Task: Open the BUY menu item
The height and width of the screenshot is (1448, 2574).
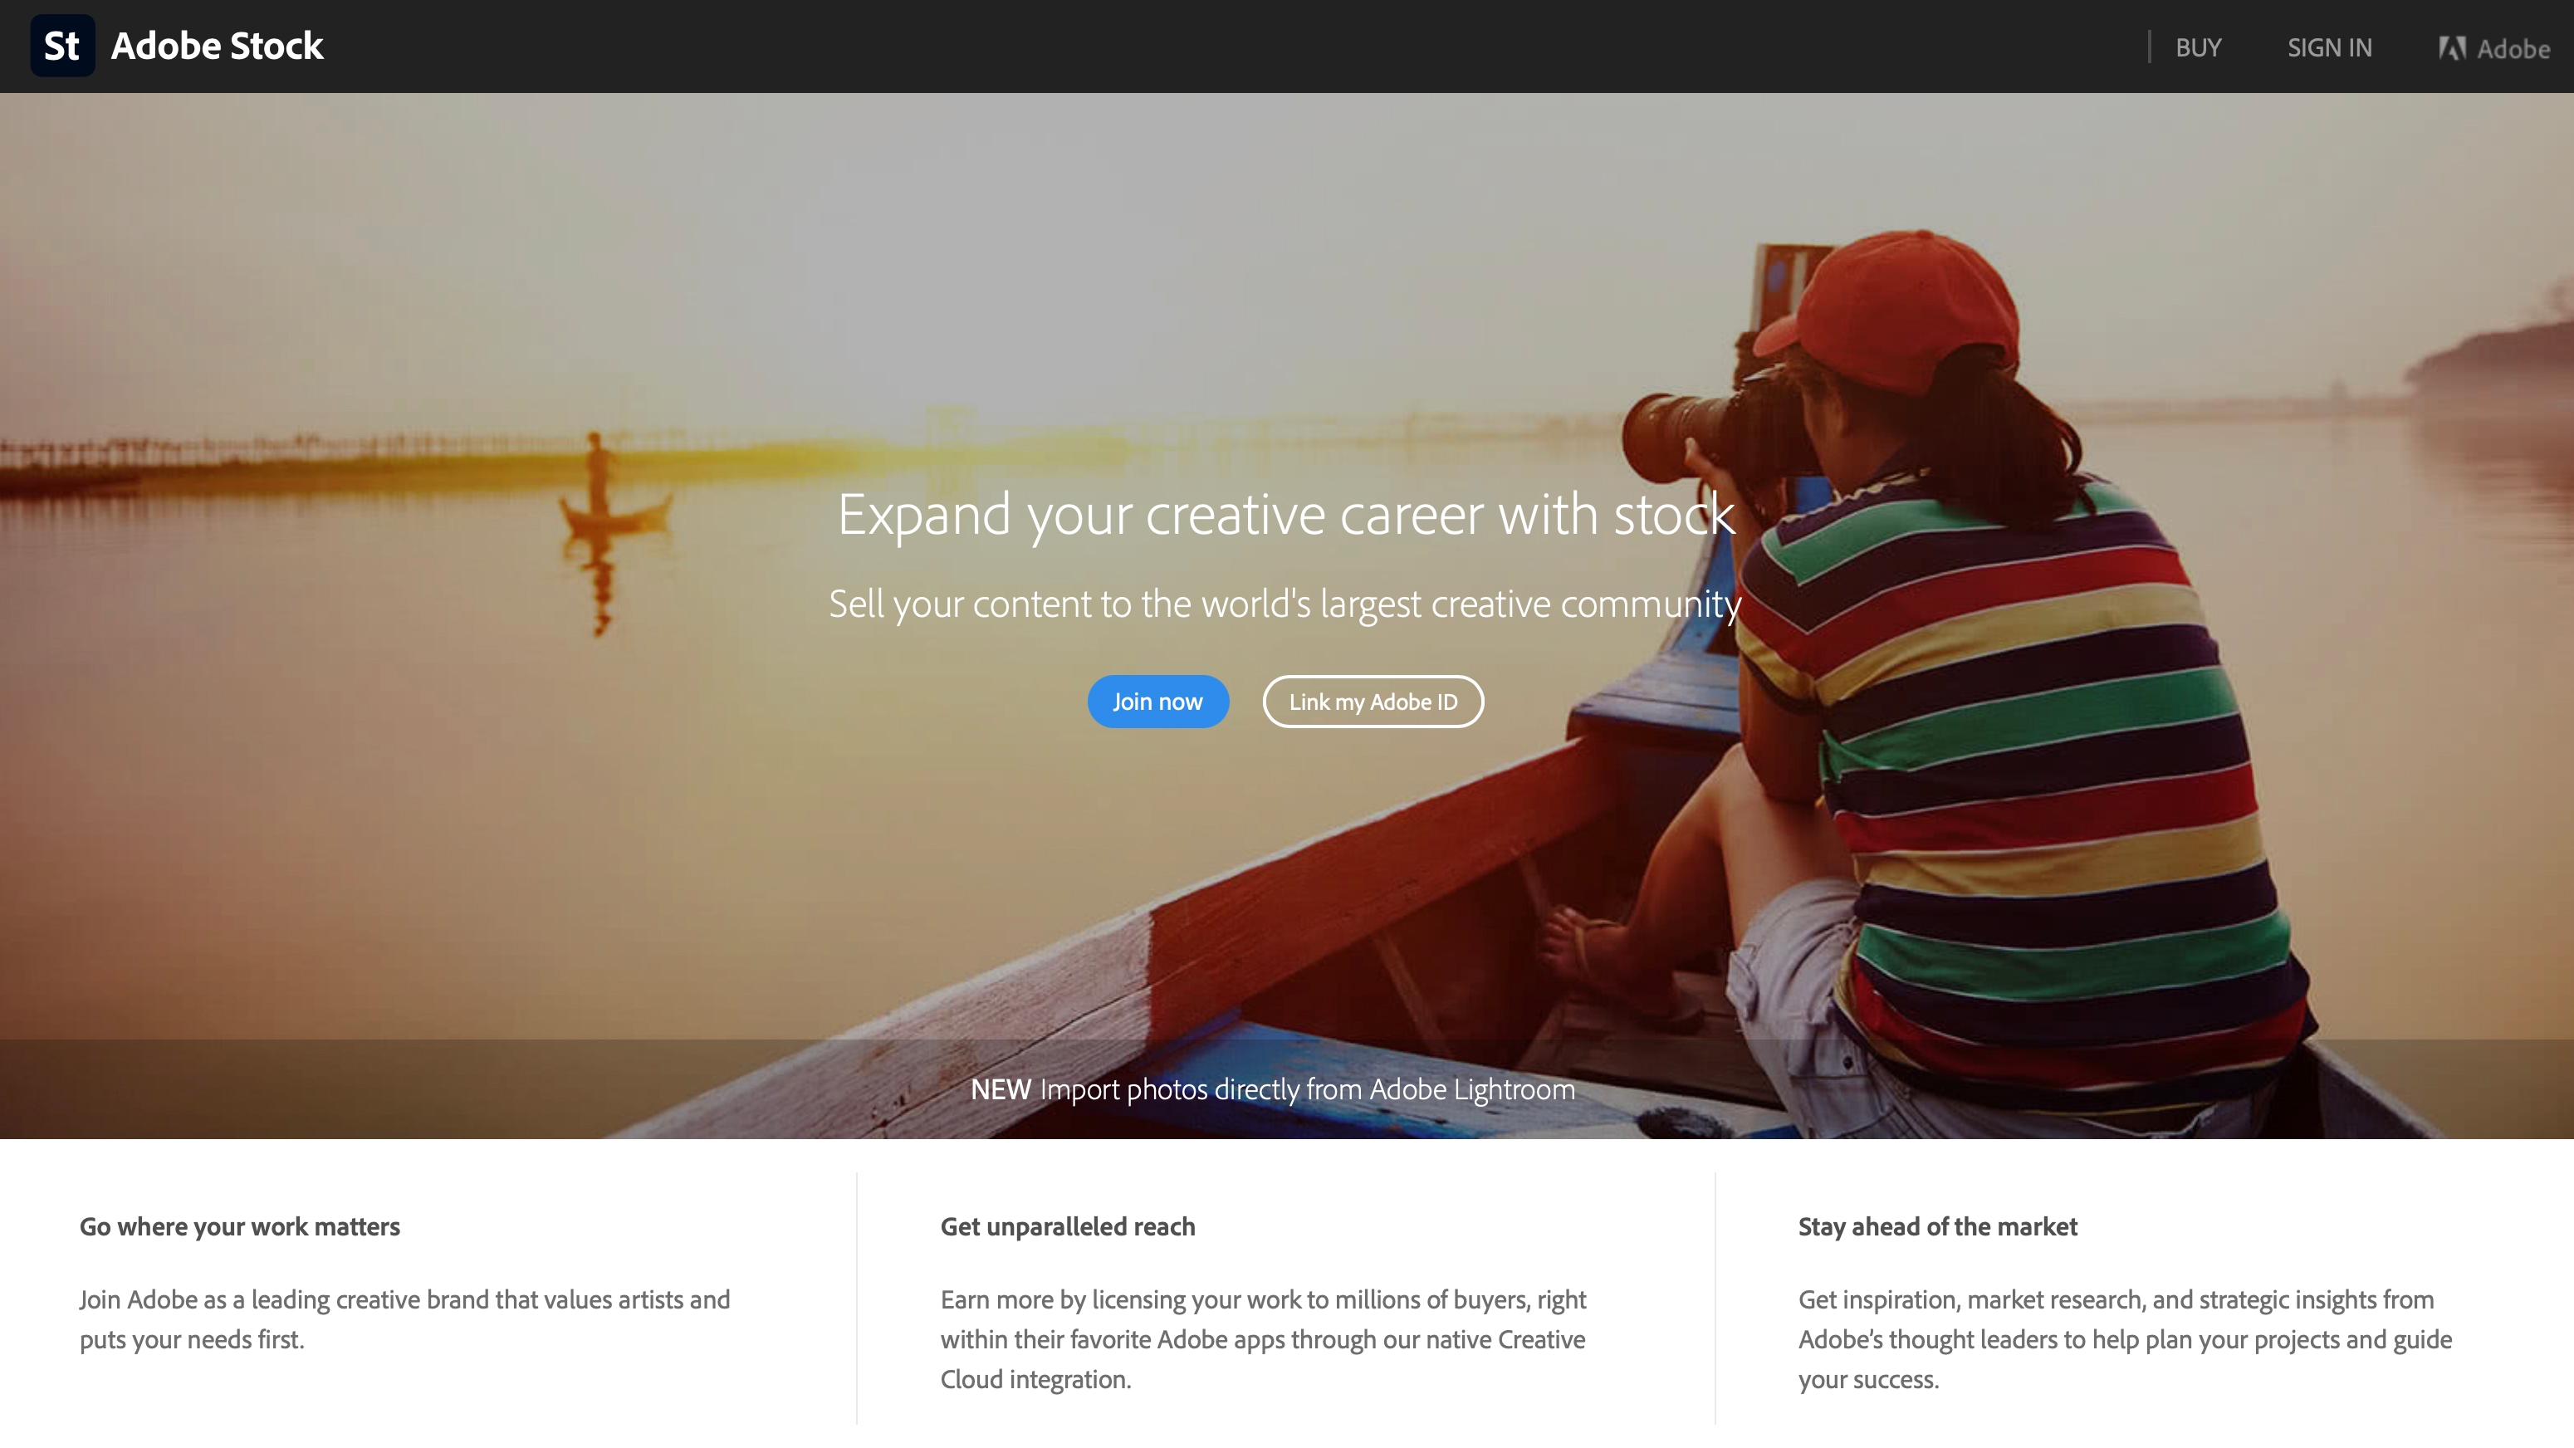Action: coord(2199,47)
